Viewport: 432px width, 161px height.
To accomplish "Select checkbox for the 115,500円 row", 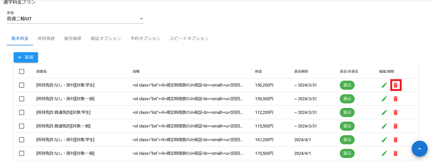I will (x=22, y=126).
